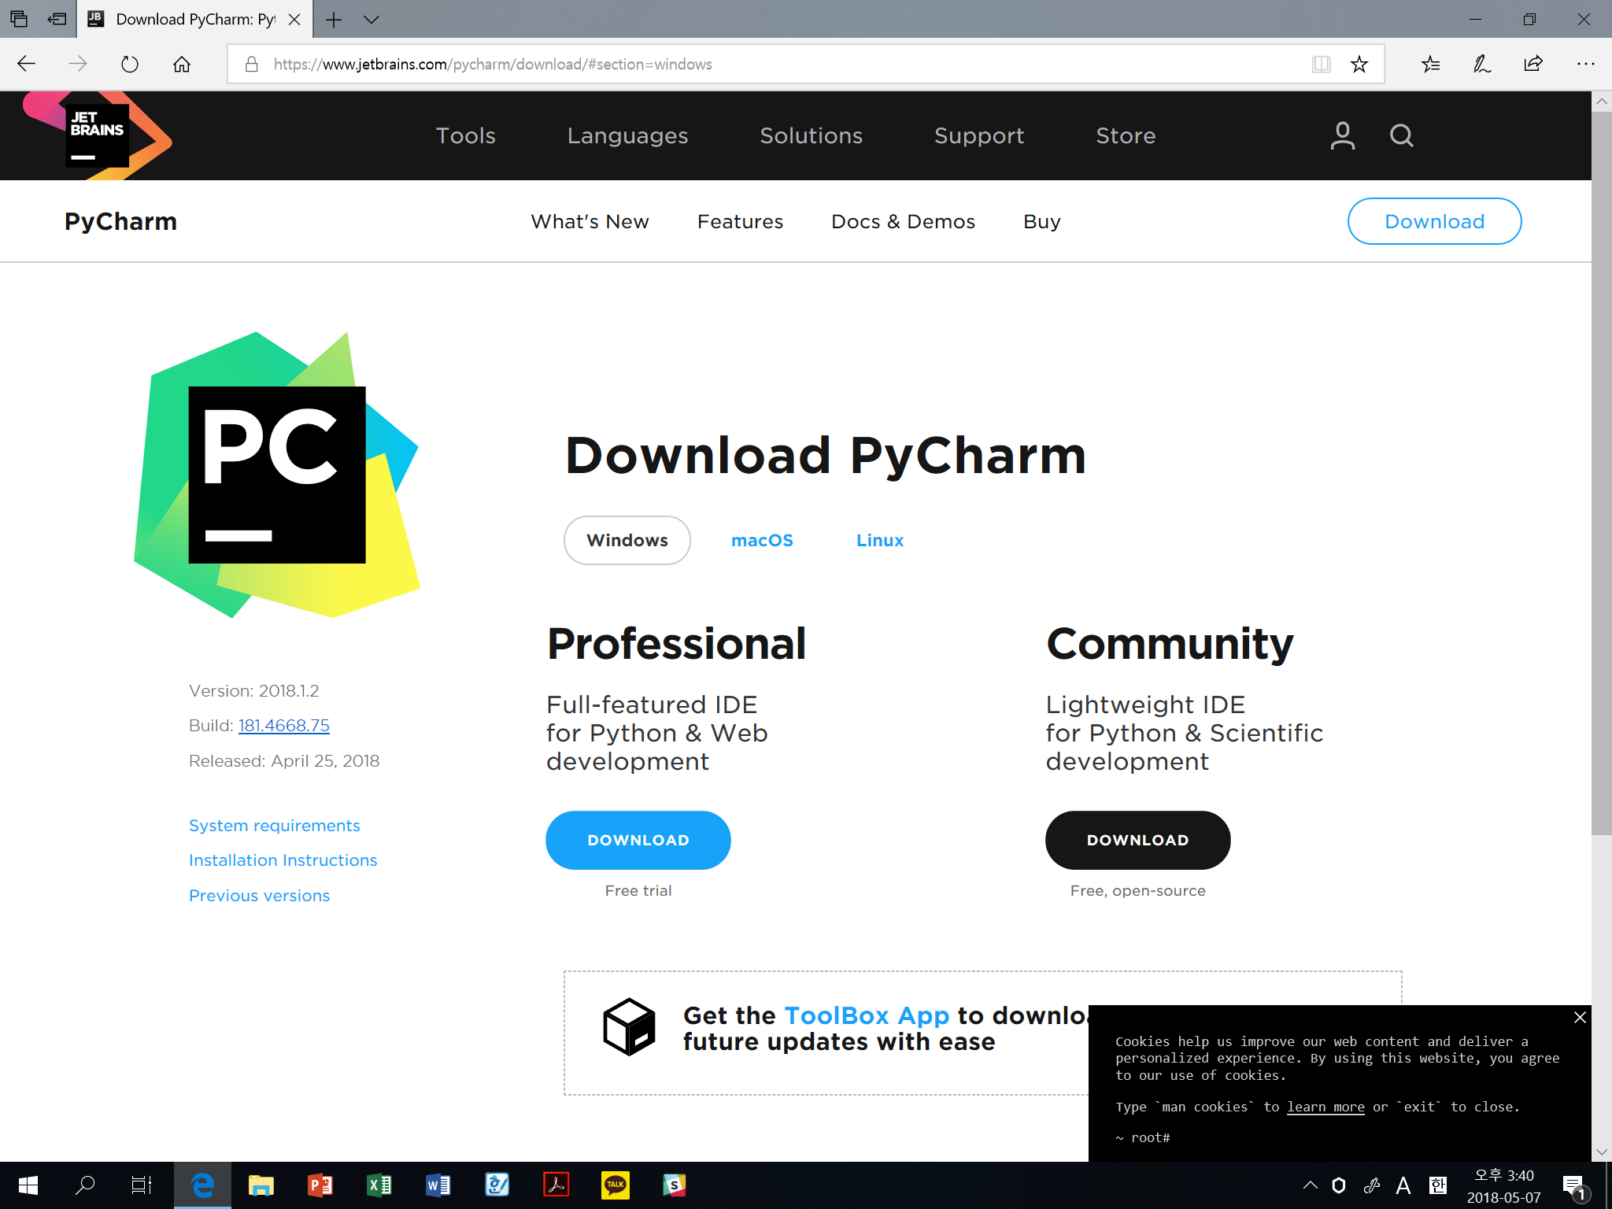1612x1209 pixels.
Task: Show hidden tray icons with the chevron
Action: [1309, 1185]
